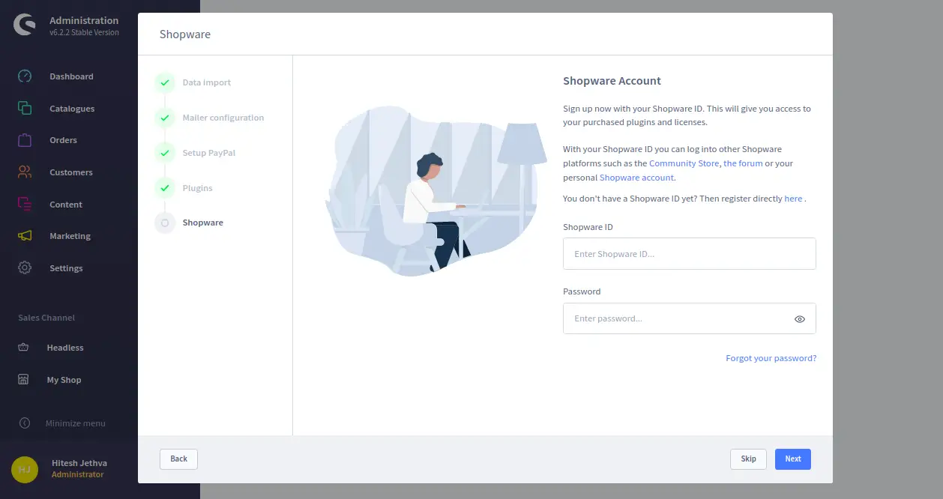The width and height of the screenshot is (943, 499).
Task: Open the Settings menu item
Action: point(66,268)
